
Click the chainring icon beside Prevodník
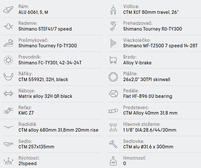tap(8, 60)
